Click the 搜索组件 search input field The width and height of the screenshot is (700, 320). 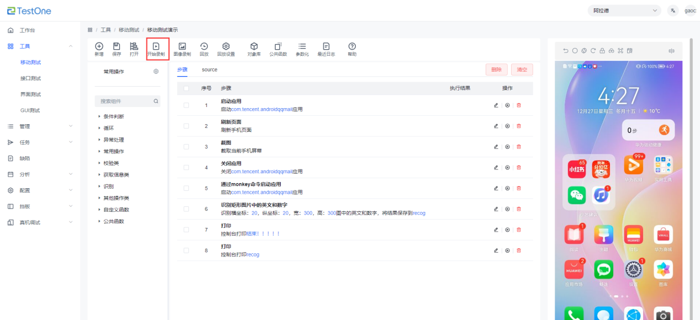click(x=124, y=102)
